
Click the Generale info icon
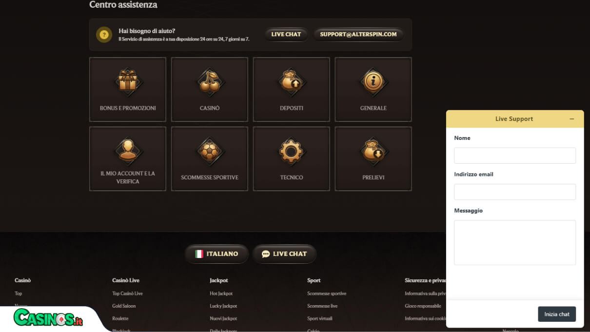374,81
